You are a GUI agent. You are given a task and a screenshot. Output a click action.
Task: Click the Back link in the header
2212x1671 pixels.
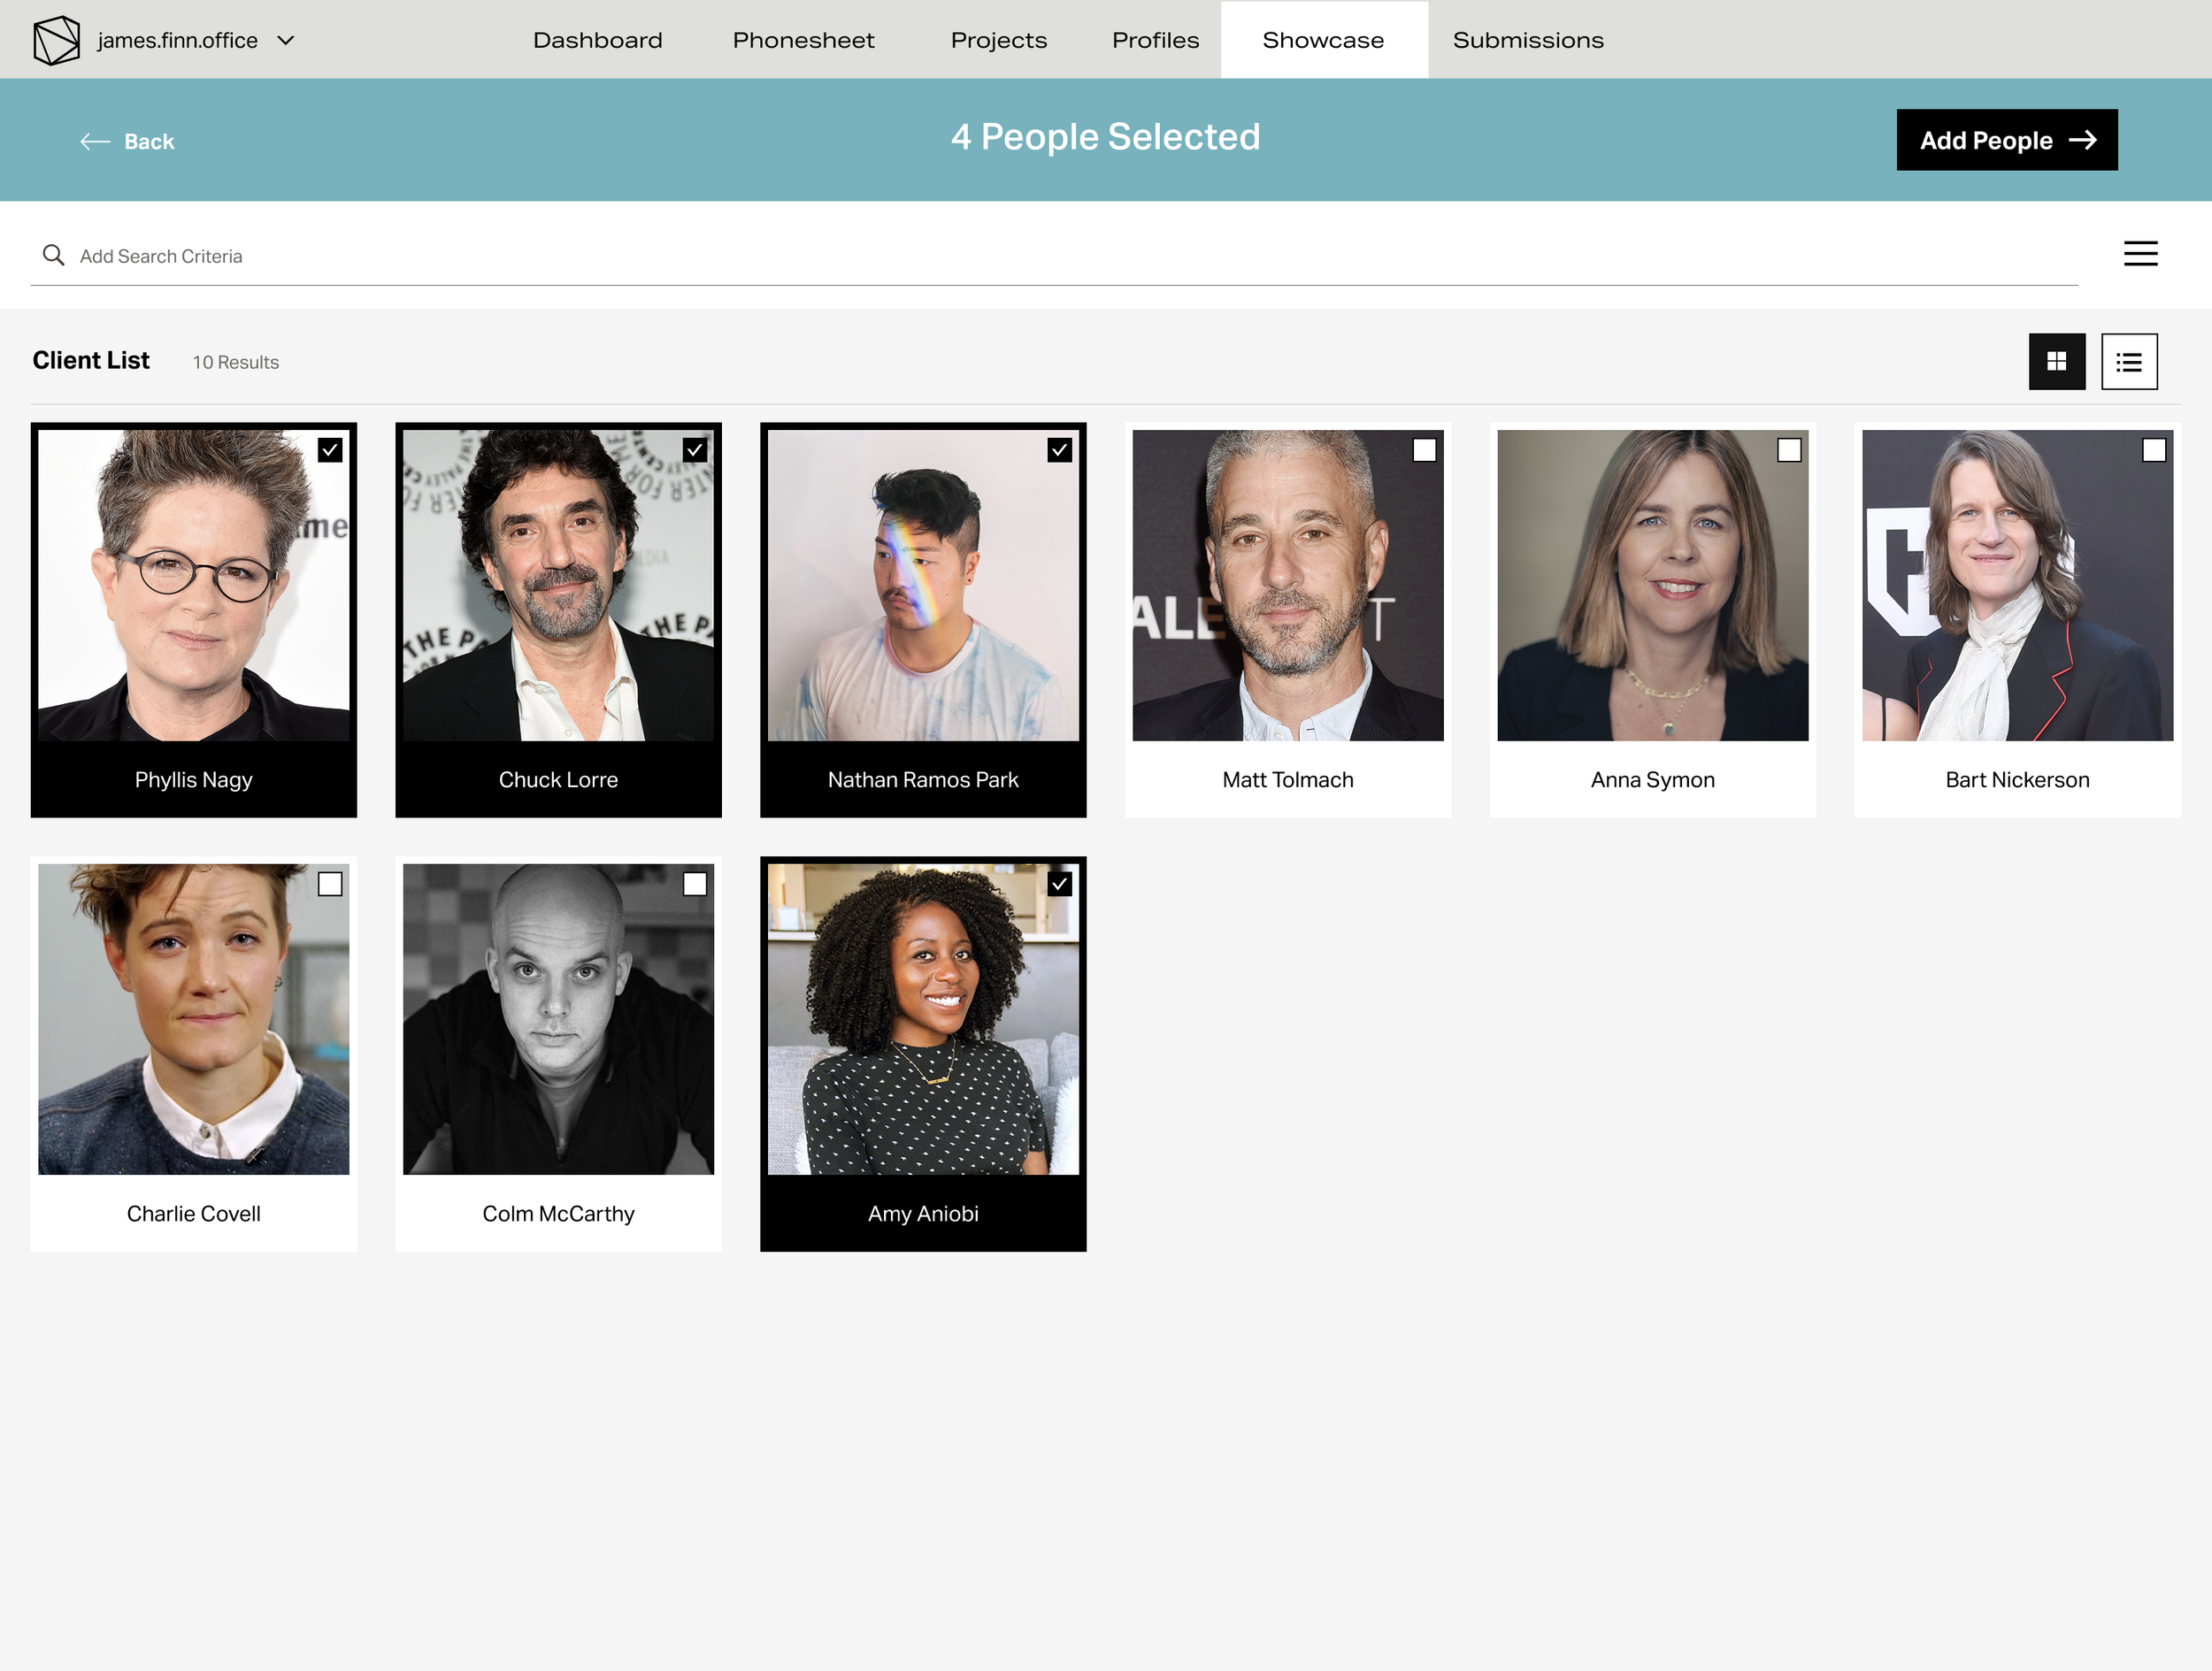[149, 141]
